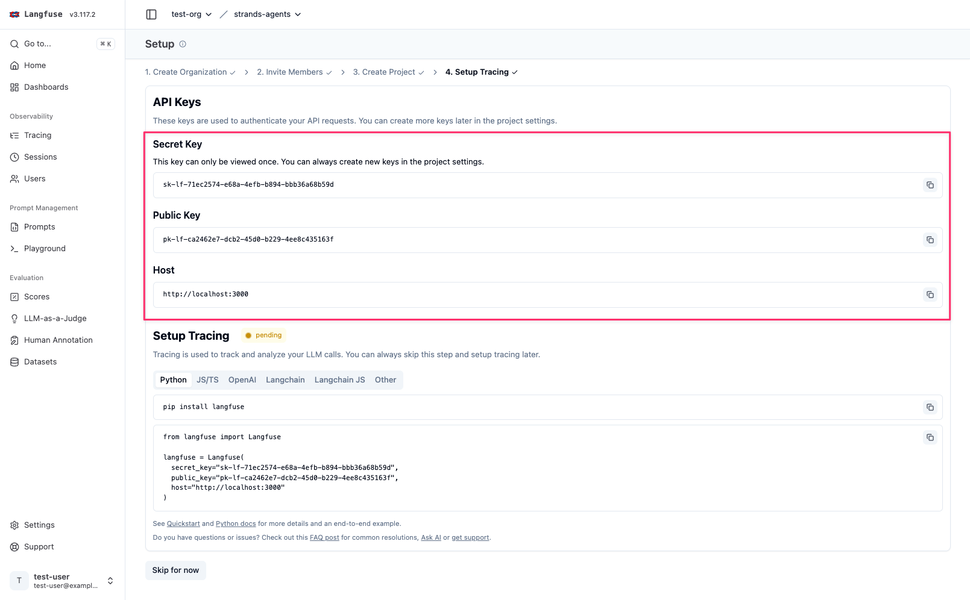Copy the pip install langfuse command
Image resolution: width=970 pixels, height=600 pixels.
click(x=930, y=407)
